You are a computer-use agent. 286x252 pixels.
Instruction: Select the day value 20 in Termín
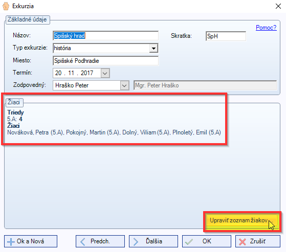(x=58, y=73)
